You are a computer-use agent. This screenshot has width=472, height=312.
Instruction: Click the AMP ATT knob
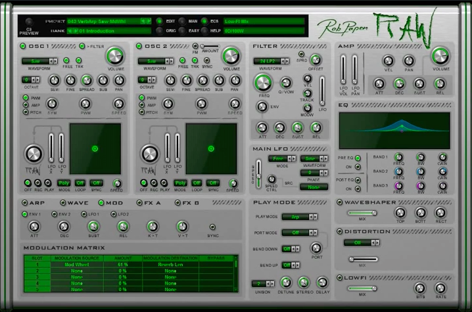pos(379,83)
